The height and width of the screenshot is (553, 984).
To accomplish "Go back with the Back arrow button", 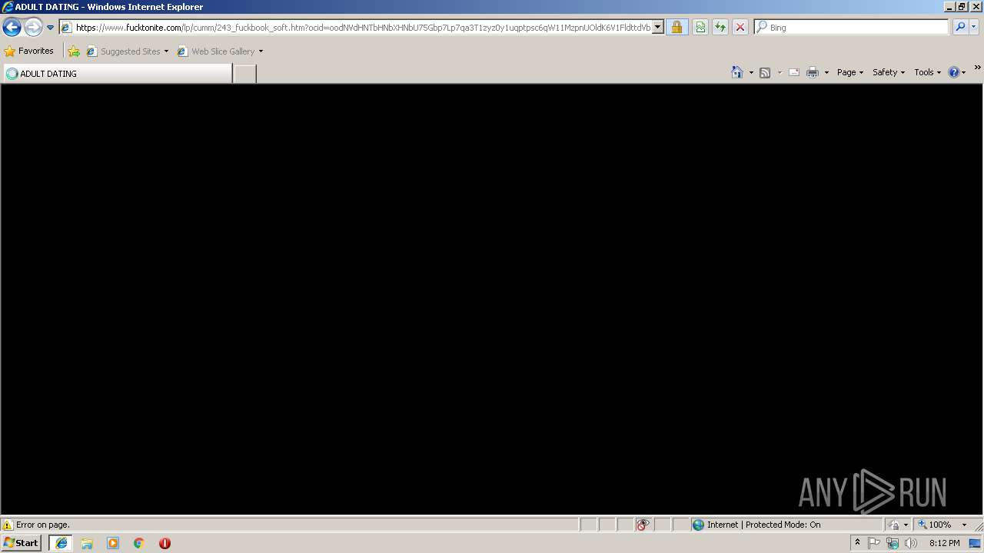I will [12, 28].
